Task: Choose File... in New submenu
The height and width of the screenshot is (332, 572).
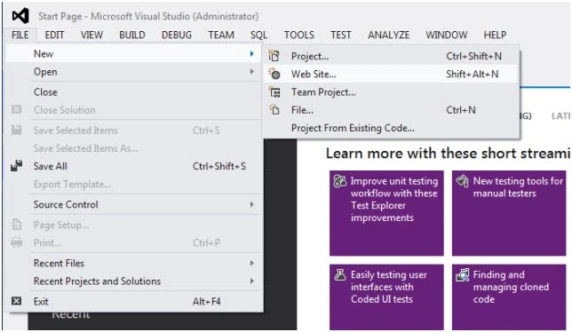Action: point(391,110)
